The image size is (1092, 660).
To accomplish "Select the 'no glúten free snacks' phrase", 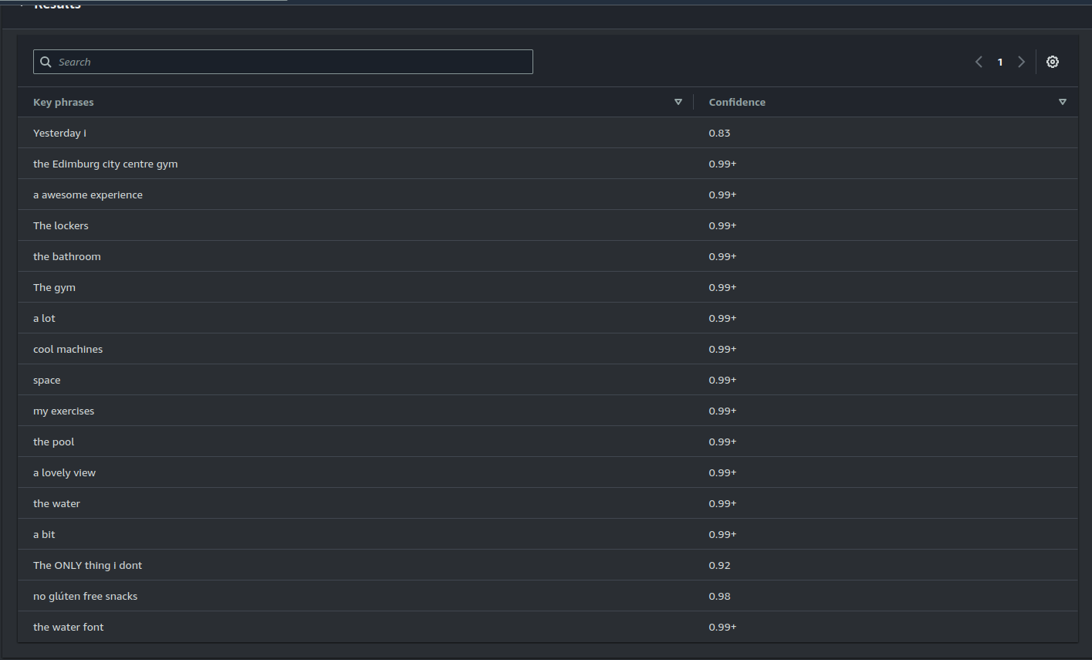I will (85, 595).
